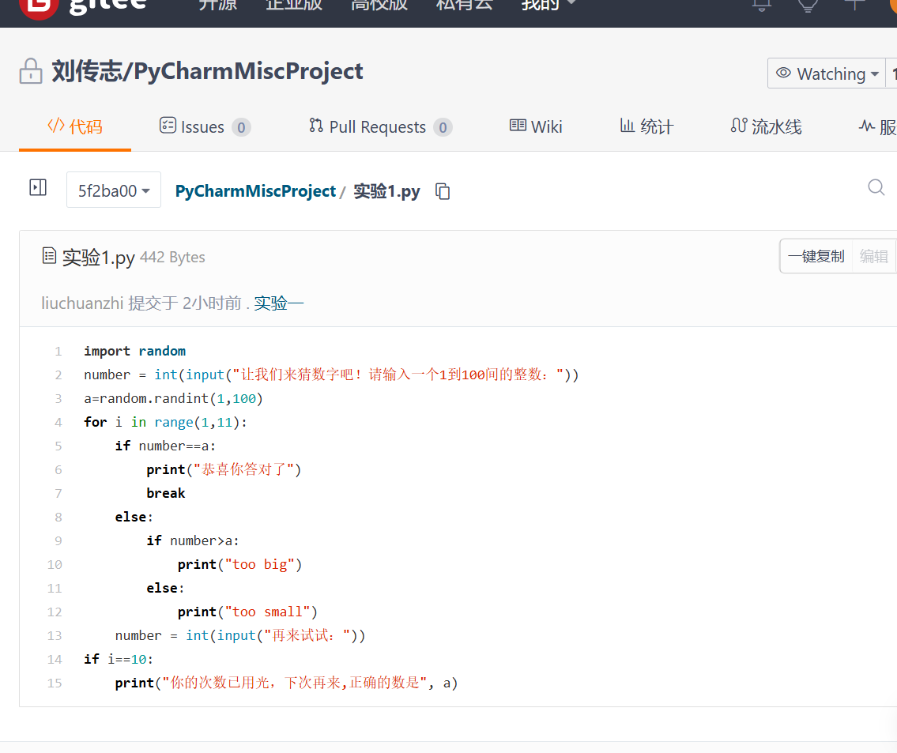This screenshot has width=897, height=753.
Task: Open the Watching dropdown
Action: (x=827, y=73)
